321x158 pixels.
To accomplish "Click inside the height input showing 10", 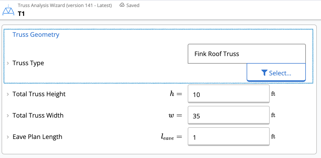I will point(228,94).
